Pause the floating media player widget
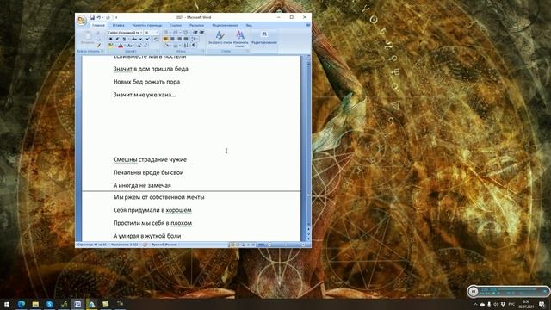 [473, 291]
